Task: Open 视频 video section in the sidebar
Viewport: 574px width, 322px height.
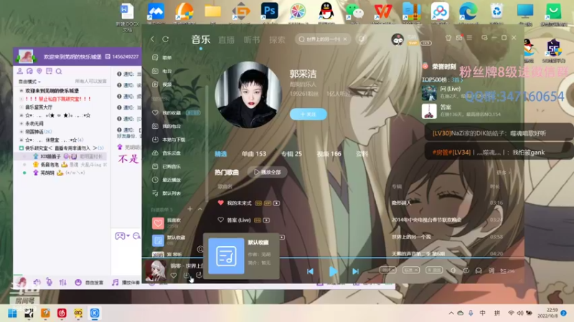Action: [x=162, y=84]
